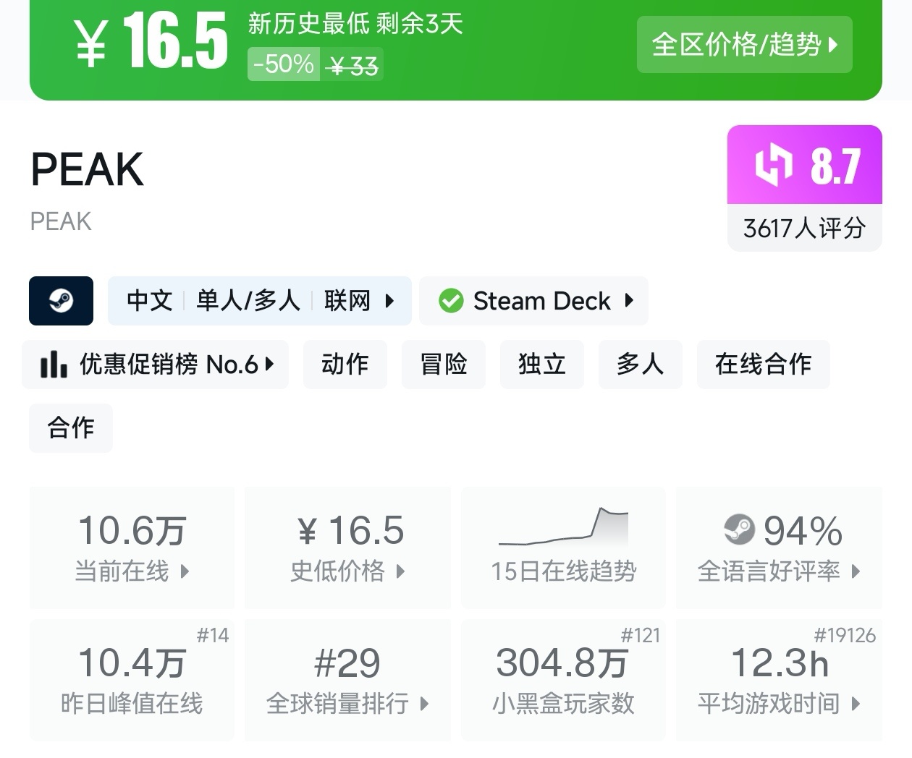Expand Steam Deck compatibility arrow

(629, 300)
